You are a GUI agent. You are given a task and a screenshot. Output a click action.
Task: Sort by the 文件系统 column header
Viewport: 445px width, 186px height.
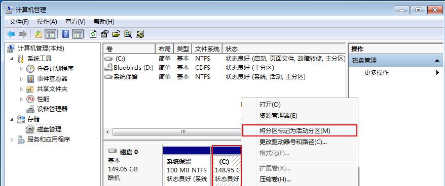click(x=207, y=49)
